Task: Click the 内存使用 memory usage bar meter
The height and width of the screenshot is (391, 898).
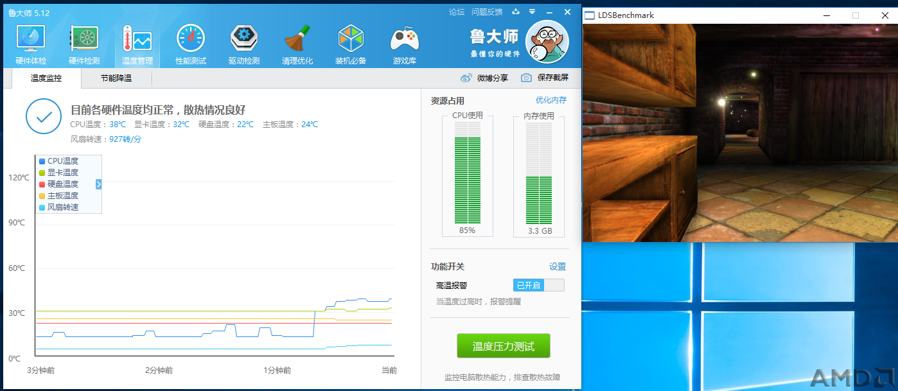Action: point(539,172)
